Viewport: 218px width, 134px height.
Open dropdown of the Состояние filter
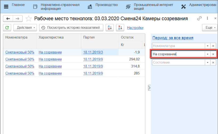click(207, 62)
